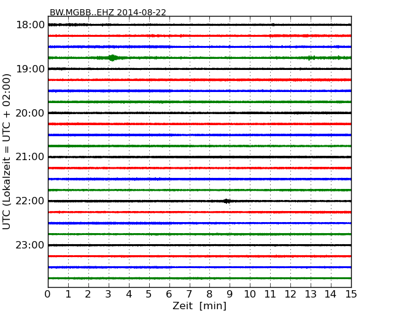The height and width of the screenshot is (319, 399).
Task: Select the 18:00 y-axis tick label
Action: [x=30, y=25]
